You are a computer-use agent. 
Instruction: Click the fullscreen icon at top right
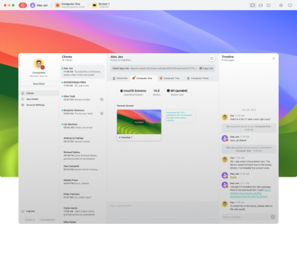[290, 5]
